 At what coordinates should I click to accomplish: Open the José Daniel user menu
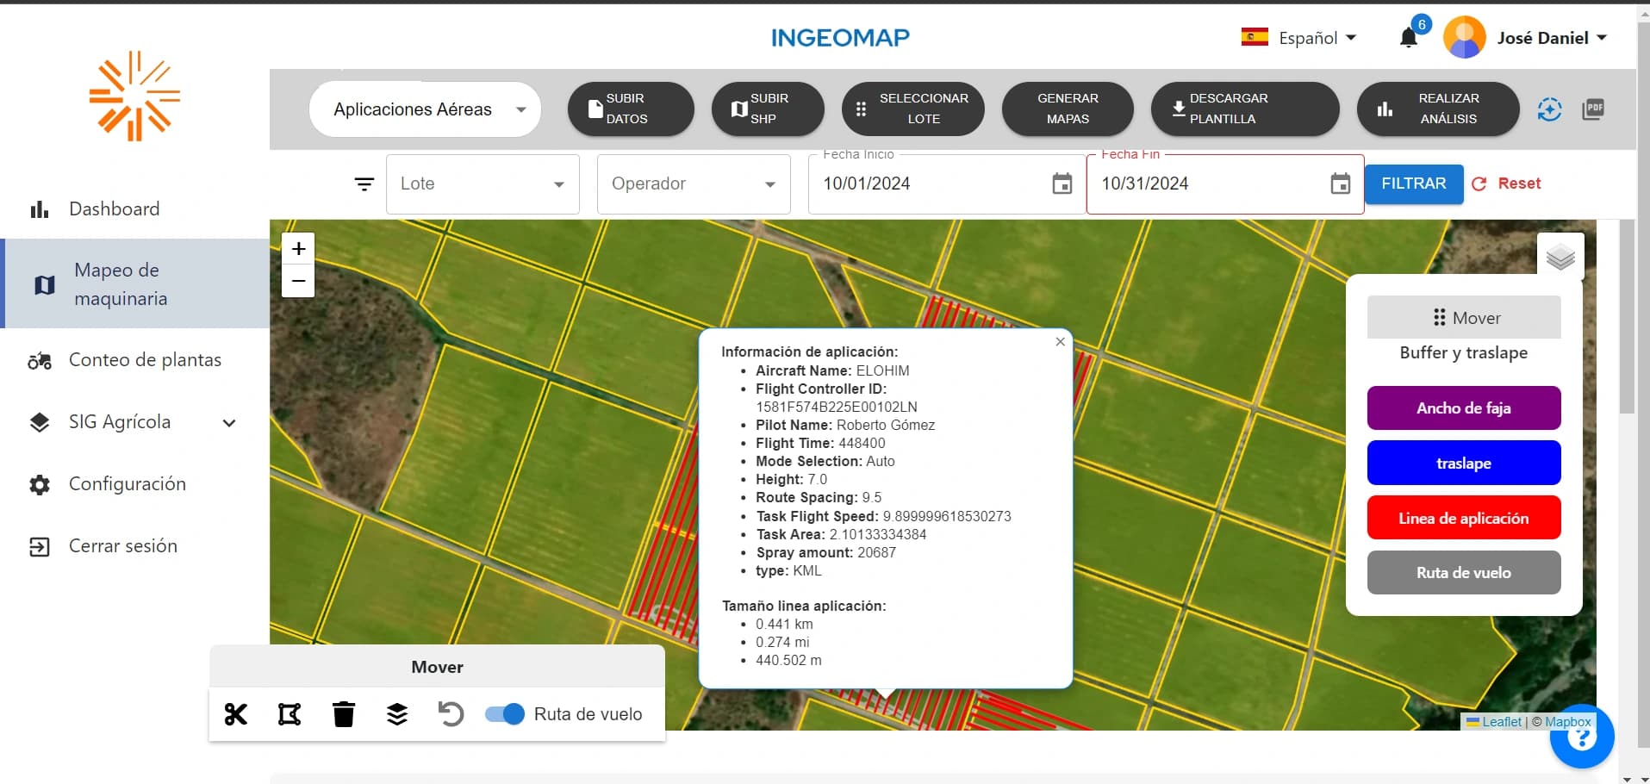pos(1552,38)
